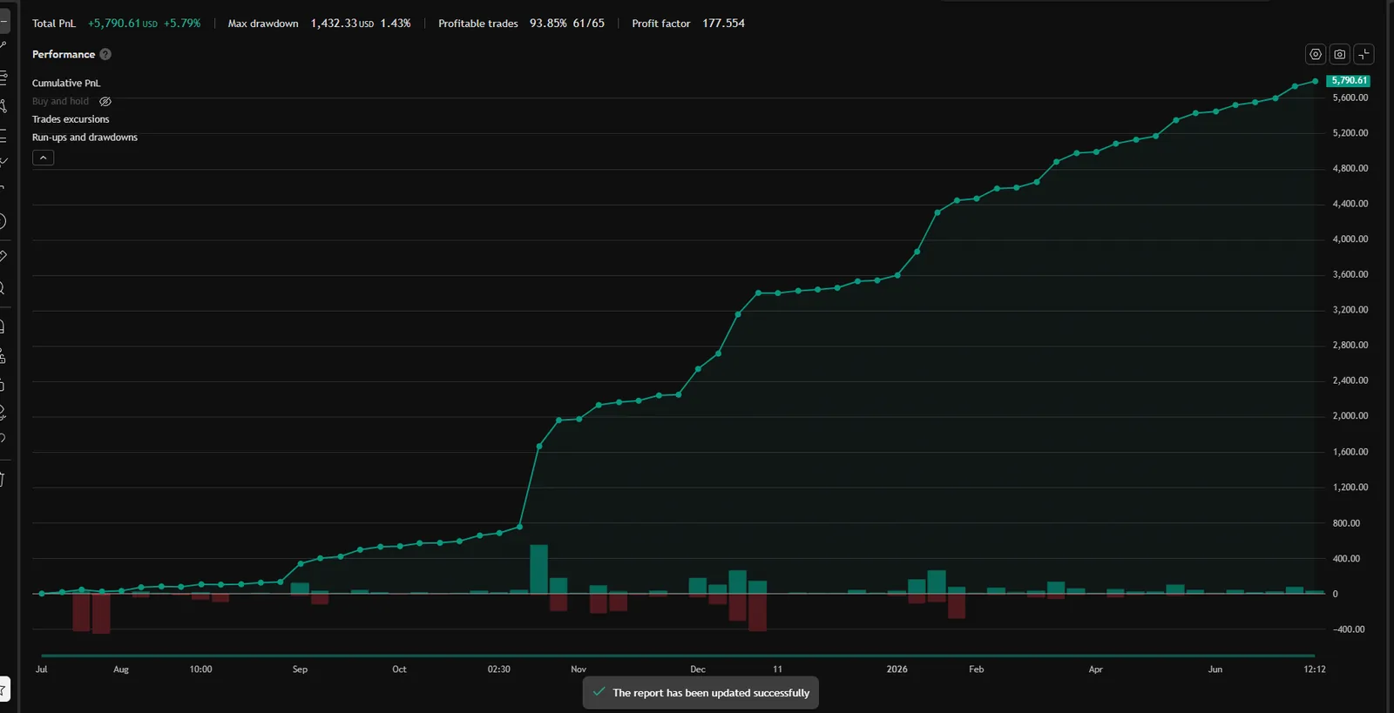Viewport: 1394px width, 713px height.
Task: Click the 12:12 time label
Action: (1315, 669)
